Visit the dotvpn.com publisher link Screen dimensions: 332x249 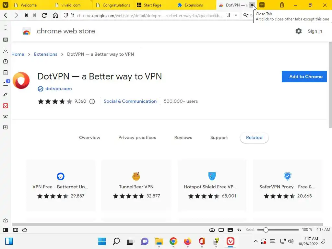pos(59,89)
